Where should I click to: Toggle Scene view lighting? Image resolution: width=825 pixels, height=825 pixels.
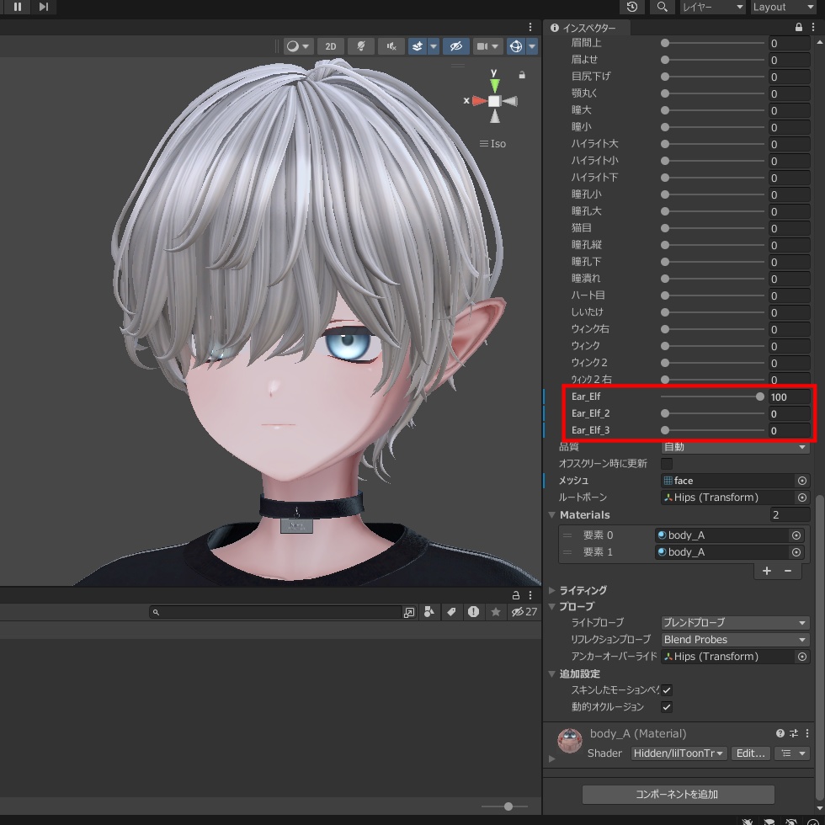pyautogui.click(x=360, y=46)
